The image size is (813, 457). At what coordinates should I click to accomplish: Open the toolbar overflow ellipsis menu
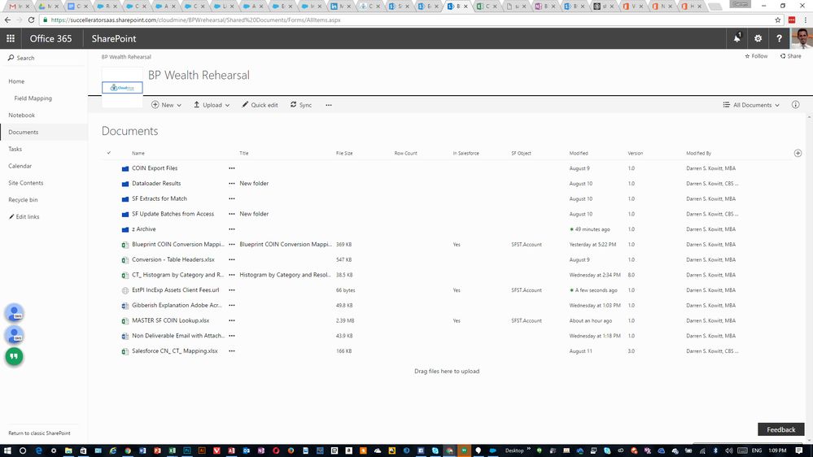pyautogui.click(x=329, y=105)
